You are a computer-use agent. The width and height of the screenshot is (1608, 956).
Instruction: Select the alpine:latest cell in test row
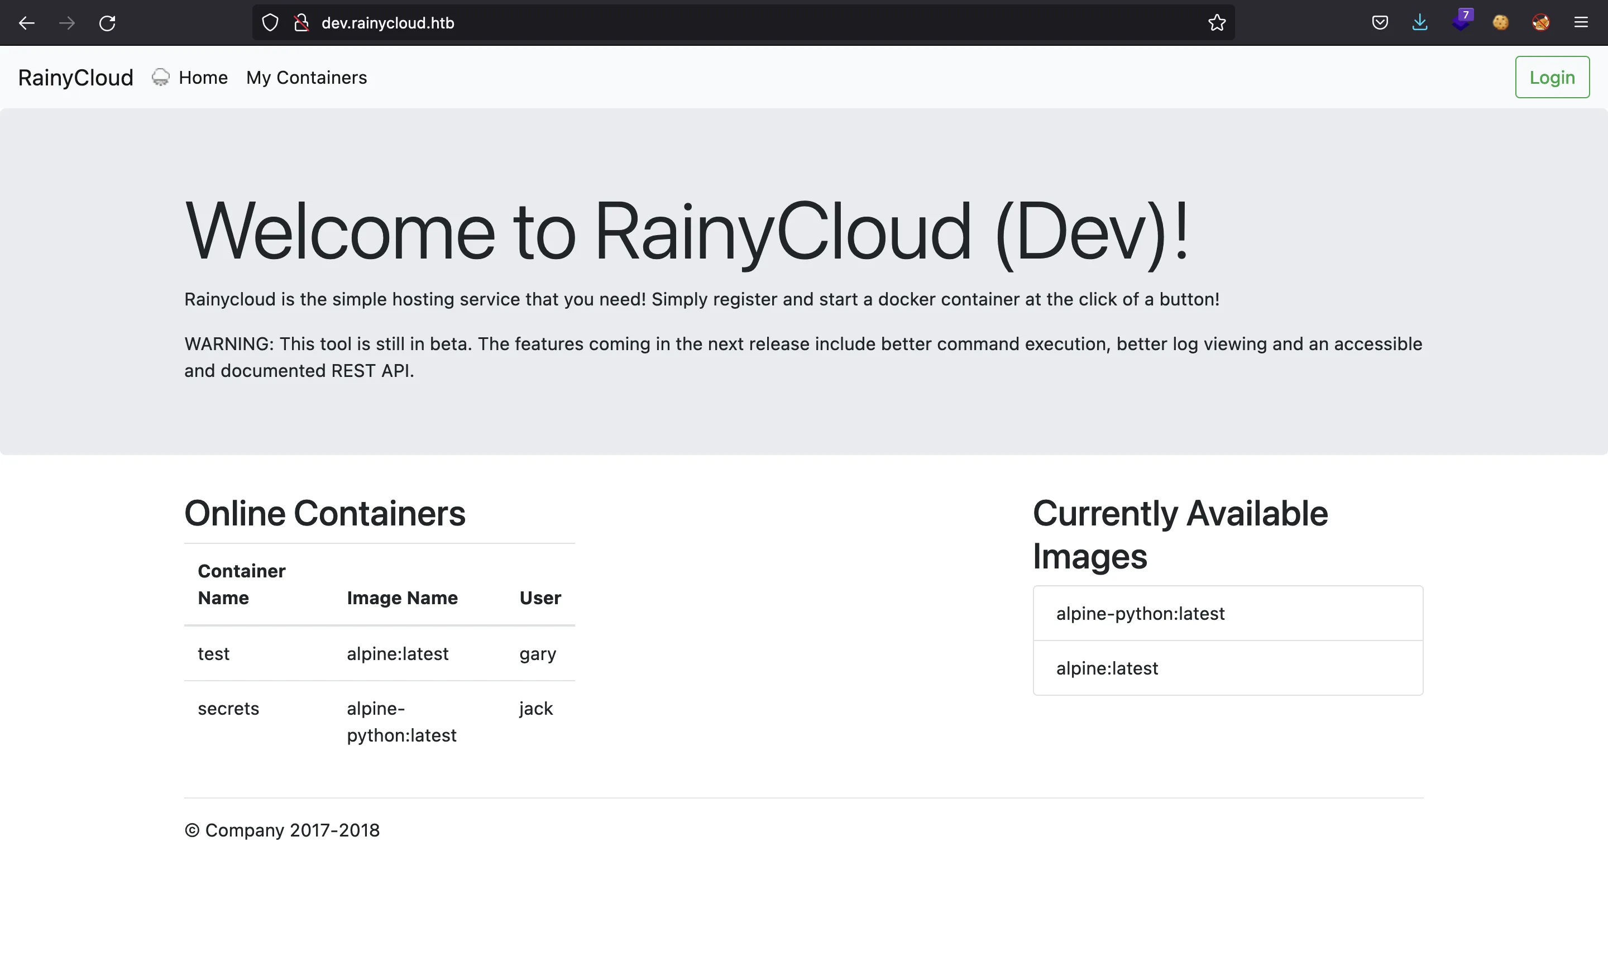[398, 654]
